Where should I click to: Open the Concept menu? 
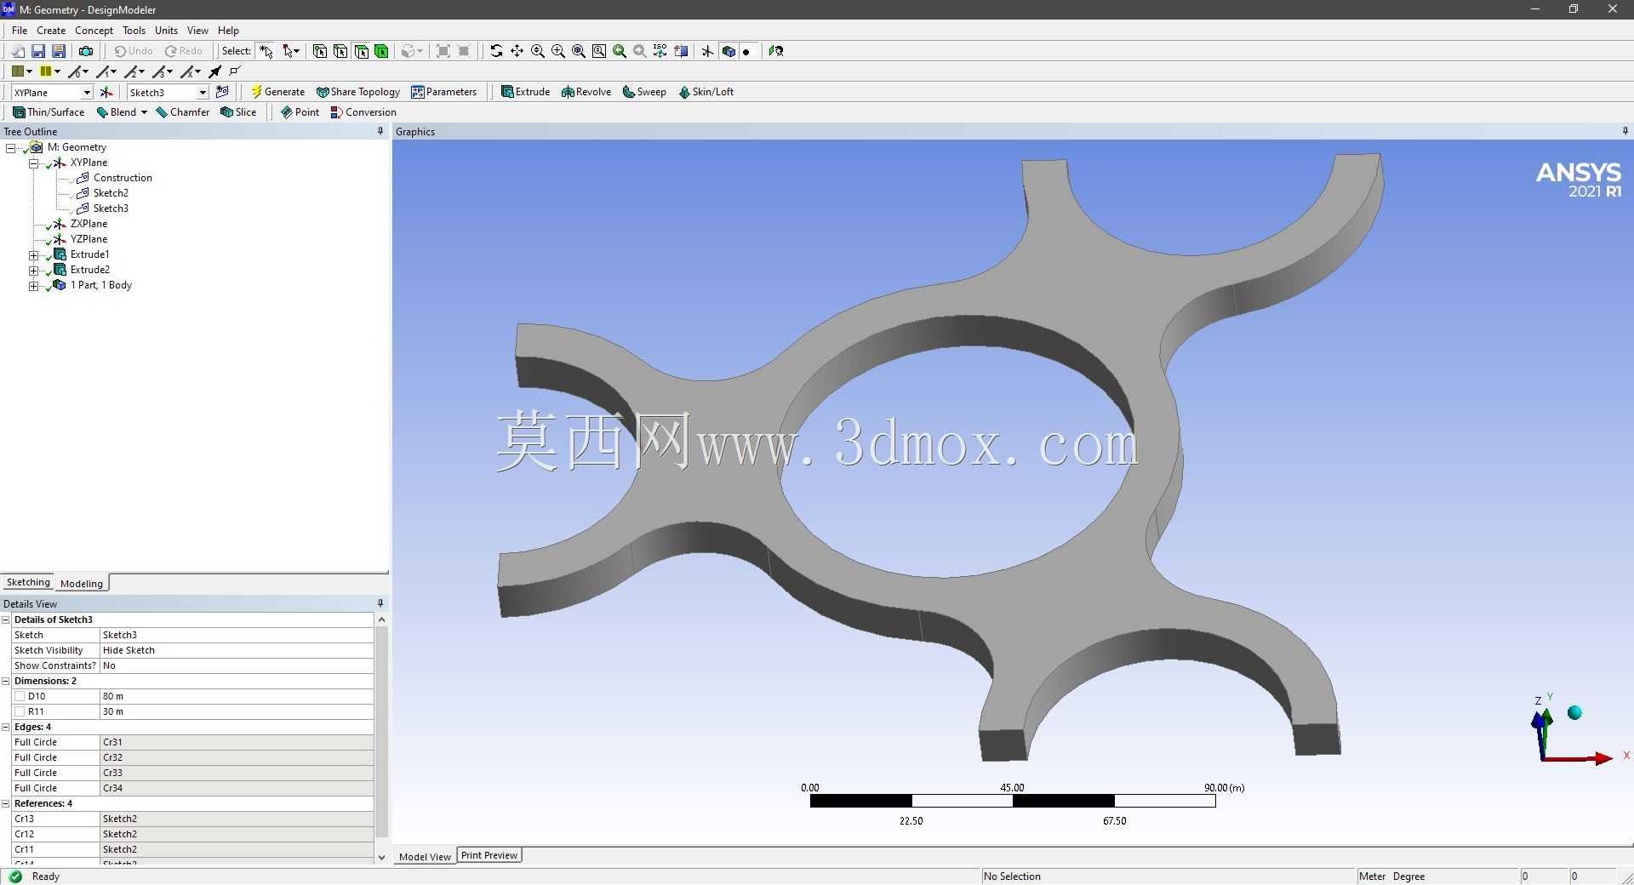[94, 30]
